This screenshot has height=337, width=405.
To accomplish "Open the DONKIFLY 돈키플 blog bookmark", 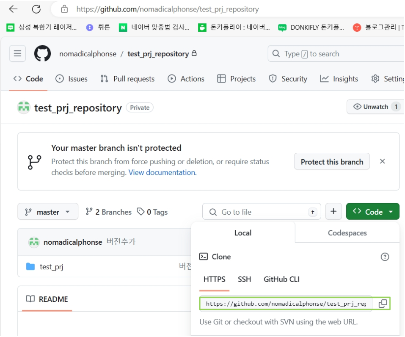I will (x=311, y=27).
